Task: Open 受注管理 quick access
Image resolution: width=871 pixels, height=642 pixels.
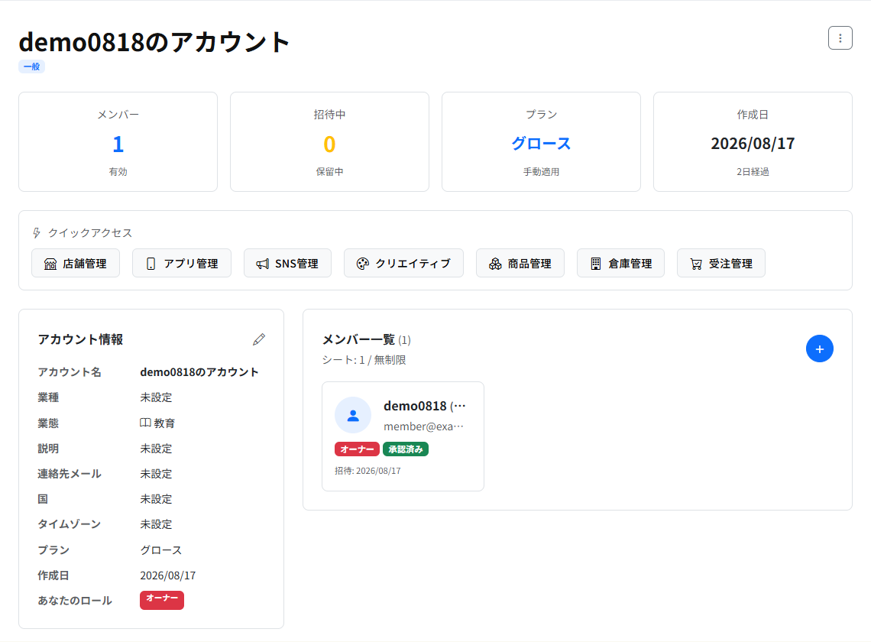Action: [721, 264]
